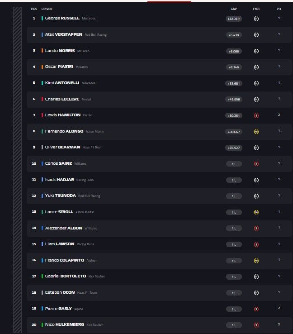Viewport: 293px width, 334px height.
Task: Click the GAP column header
Action: (x=234, y=9)
